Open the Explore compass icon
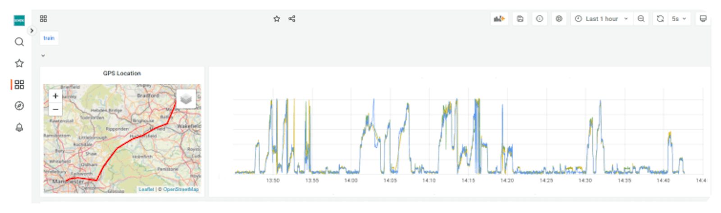This screenshot has width=721, height=213. [x=19, y=106]
